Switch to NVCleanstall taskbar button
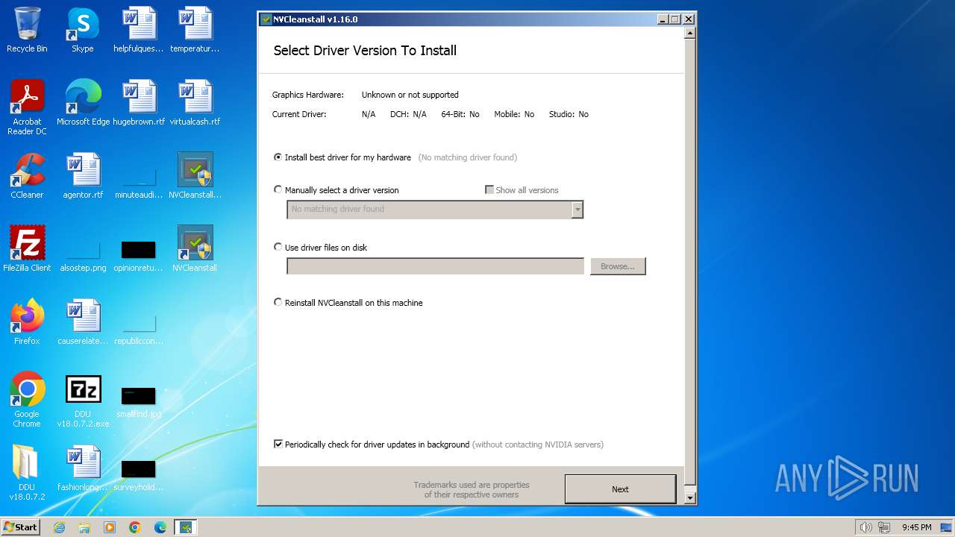The image size is (955, 537). pyautogui.click(x=186, y=527)
